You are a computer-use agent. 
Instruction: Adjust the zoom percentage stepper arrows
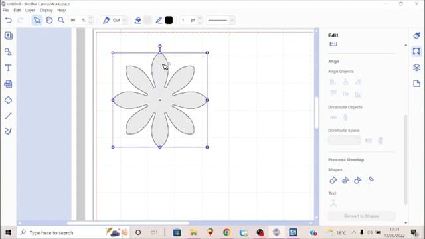coord(91,20)
